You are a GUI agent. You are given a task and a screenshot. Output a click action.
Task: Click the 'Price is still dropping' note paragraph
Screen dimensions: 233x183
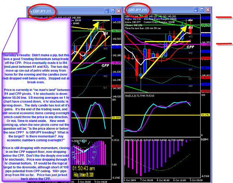[x=36, y=163]
